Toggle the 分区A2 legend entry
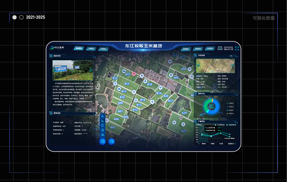The width and height of the screenshot is (287, 182). 230,107
